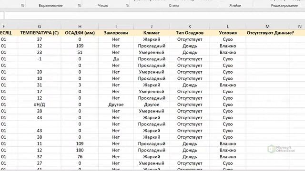Select column G header
Screen dimensions: 305x171
click(x=40, y=27)
